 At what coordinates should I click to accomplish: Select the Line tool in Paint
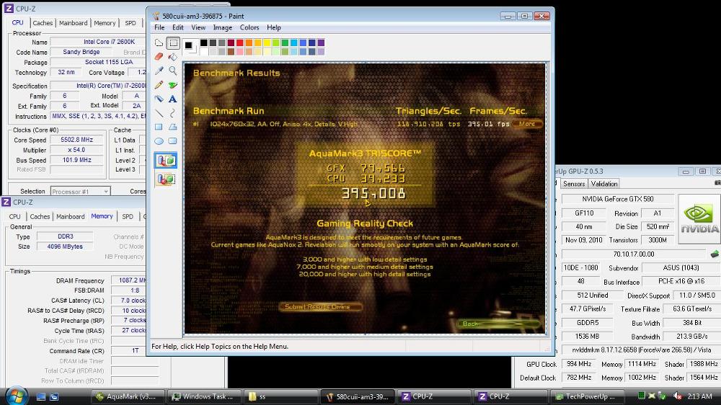[x=159, y=113]
